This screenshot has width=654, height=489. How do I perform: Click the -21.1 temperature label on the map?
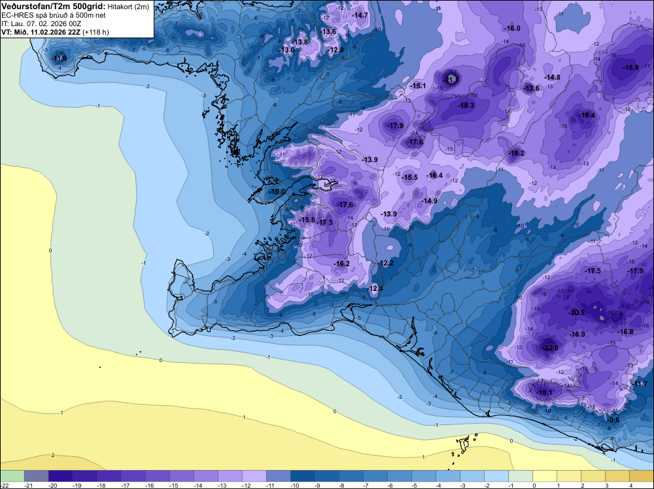451,79
